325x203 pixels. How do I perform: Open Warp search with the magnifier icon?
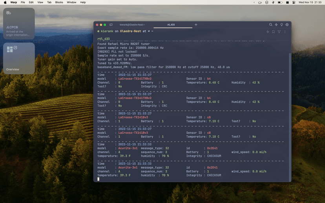click(x=270, y=25)
